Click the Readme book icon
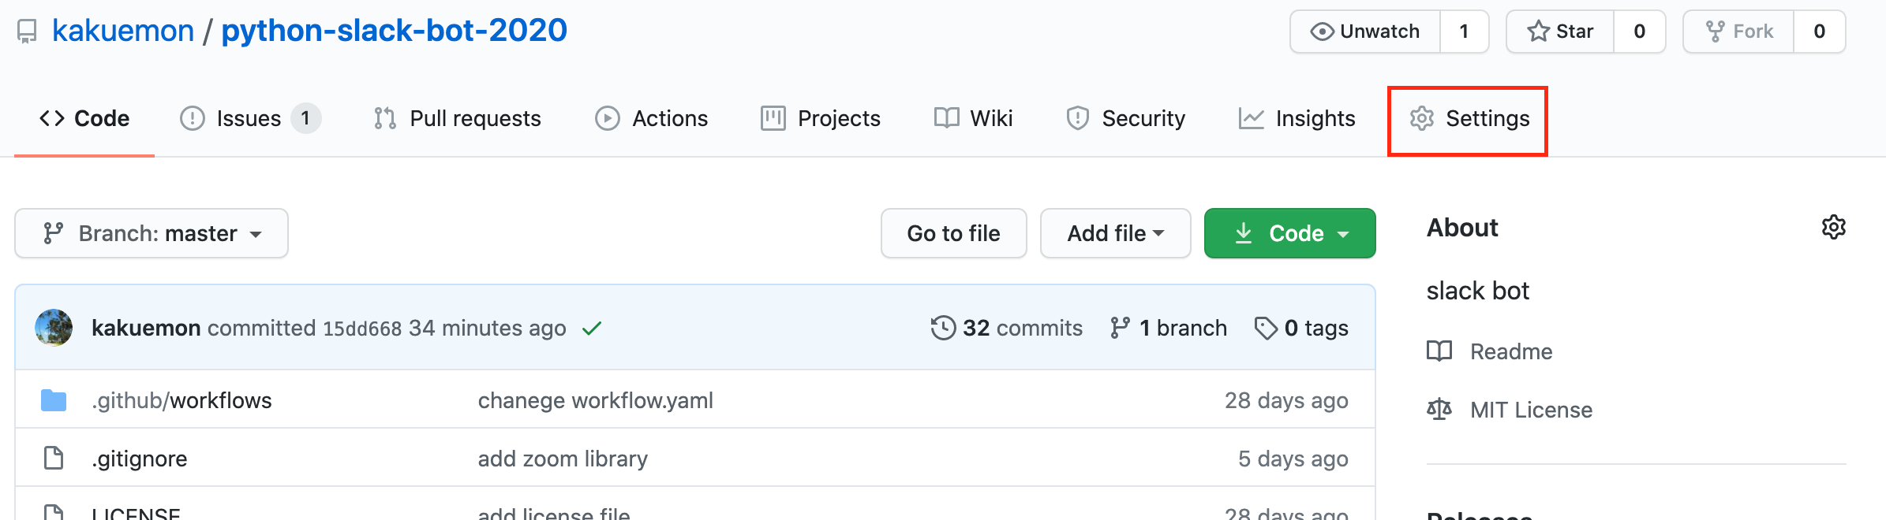The width and height of the screenshot is (1886, 520). point(1439,351)
